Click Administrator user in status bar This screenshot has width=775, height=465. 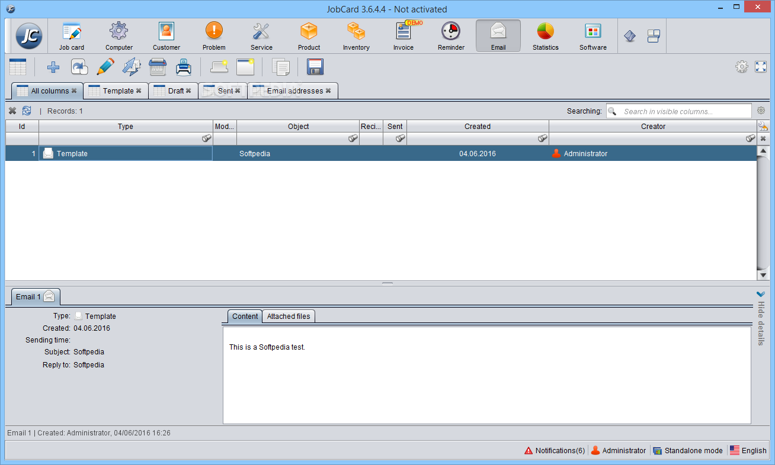click(x=619, y=451)
